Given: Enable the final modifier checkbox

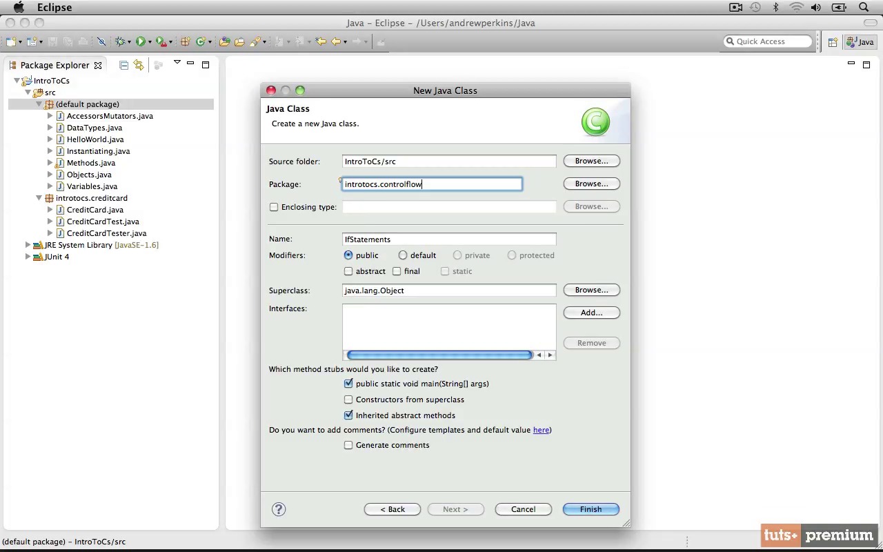Looking at the screenshot, I should tap(397, 271).
